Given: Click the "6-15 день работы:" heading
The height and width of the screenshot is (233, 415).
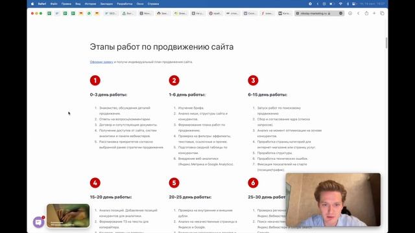Looking at the screenshot, I should [268, 94].
